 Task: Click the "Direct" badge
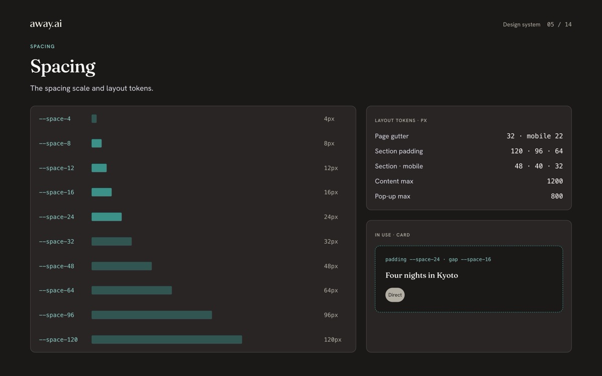(395, 295)
